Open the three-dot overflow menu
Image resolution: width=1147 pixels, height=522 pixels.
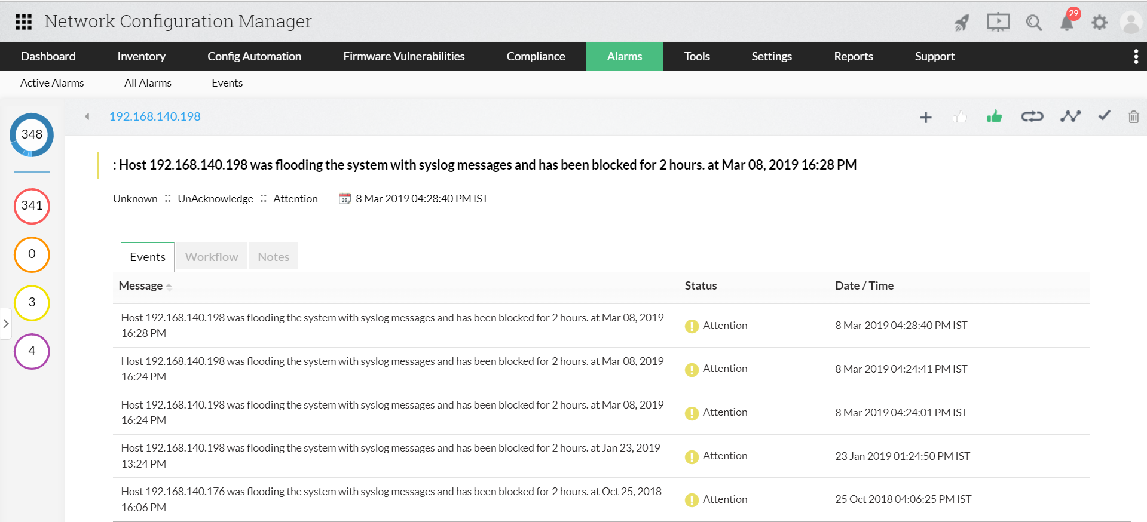1136,57
